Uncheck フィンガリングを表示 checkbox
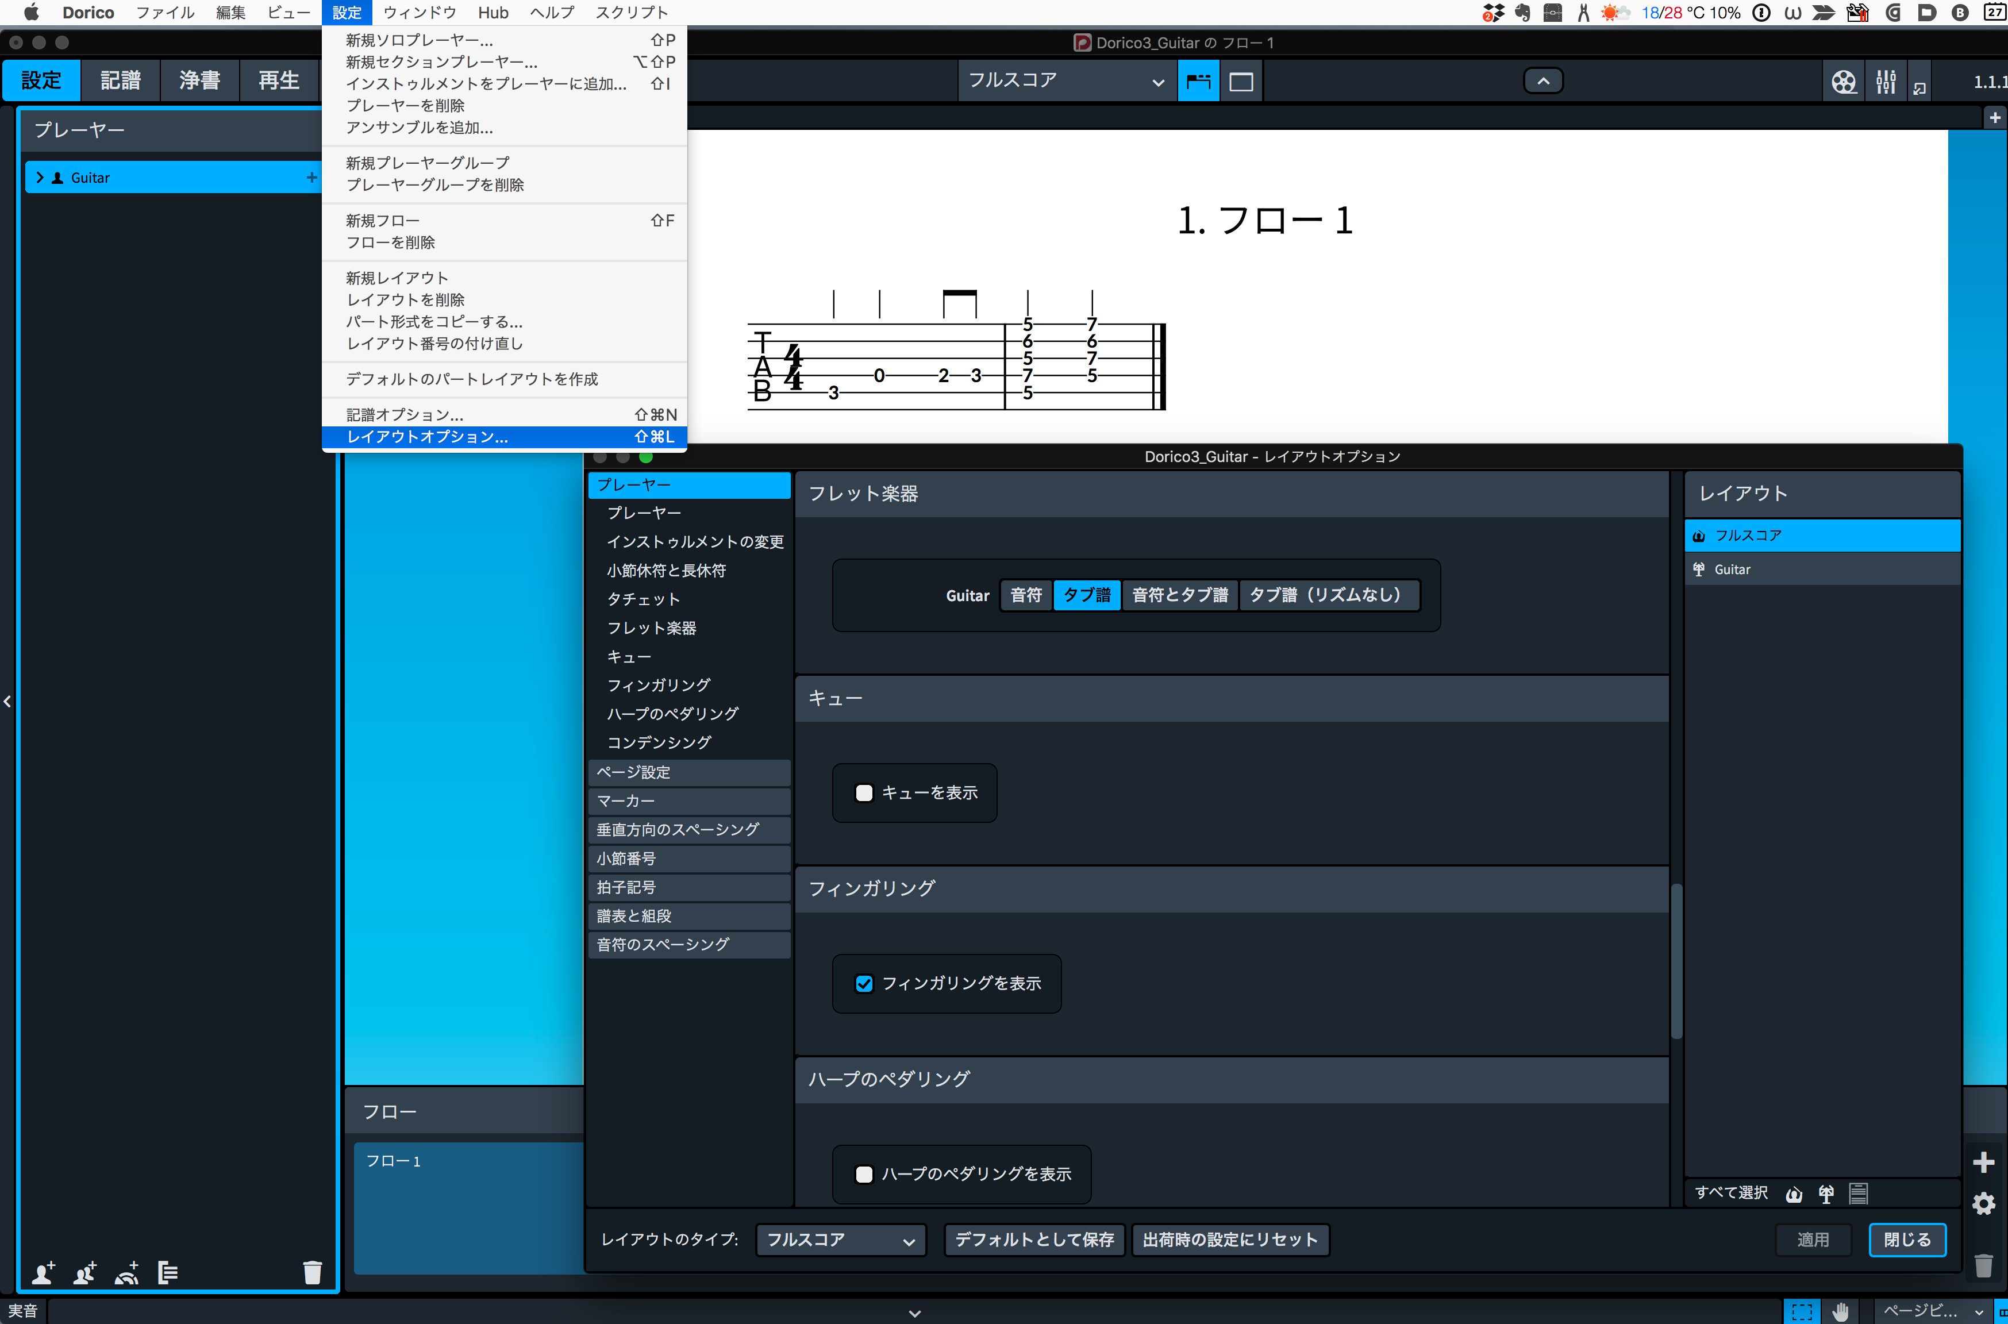 [864, 983]
